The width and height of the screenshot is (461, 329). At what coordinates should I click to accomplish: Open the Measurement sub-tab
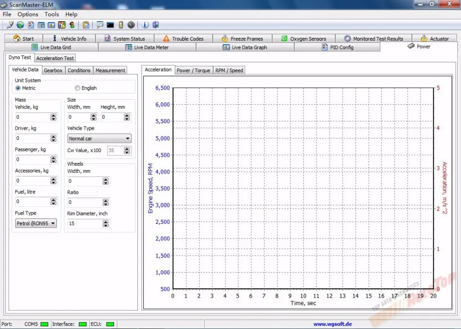pyautogui.click(x=110, y=70)
